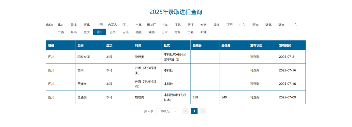Viewport: 352px width, 127px height.
Task: Click the highlighted 四川 province button
Action: [100, 32]
